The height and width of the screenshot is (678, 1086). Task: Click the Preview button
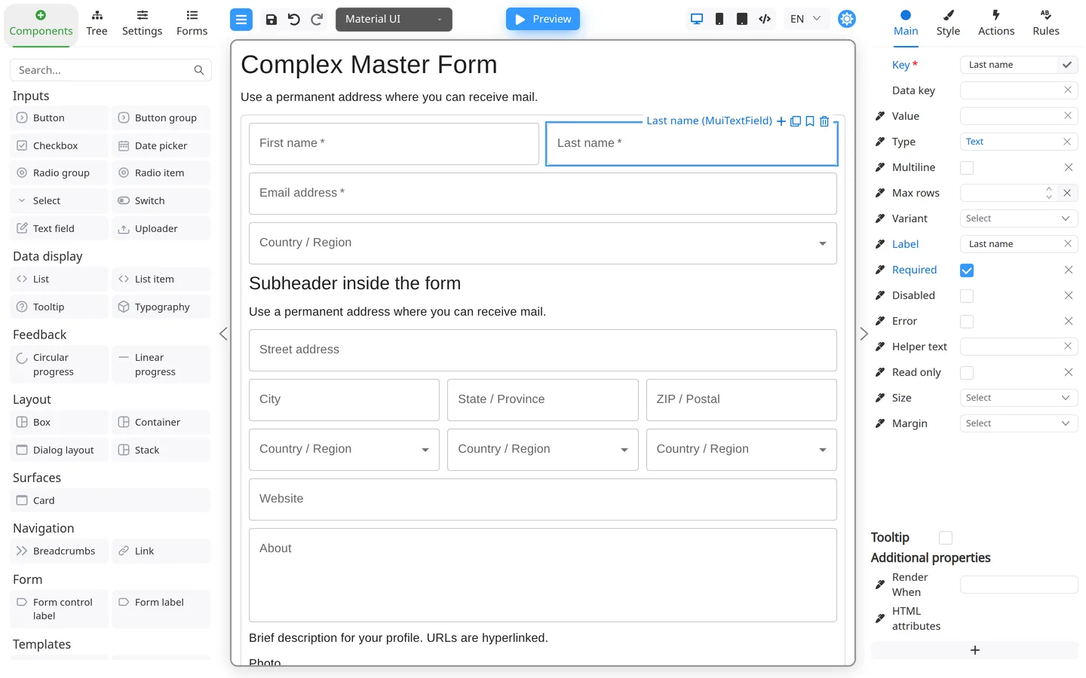543,20
